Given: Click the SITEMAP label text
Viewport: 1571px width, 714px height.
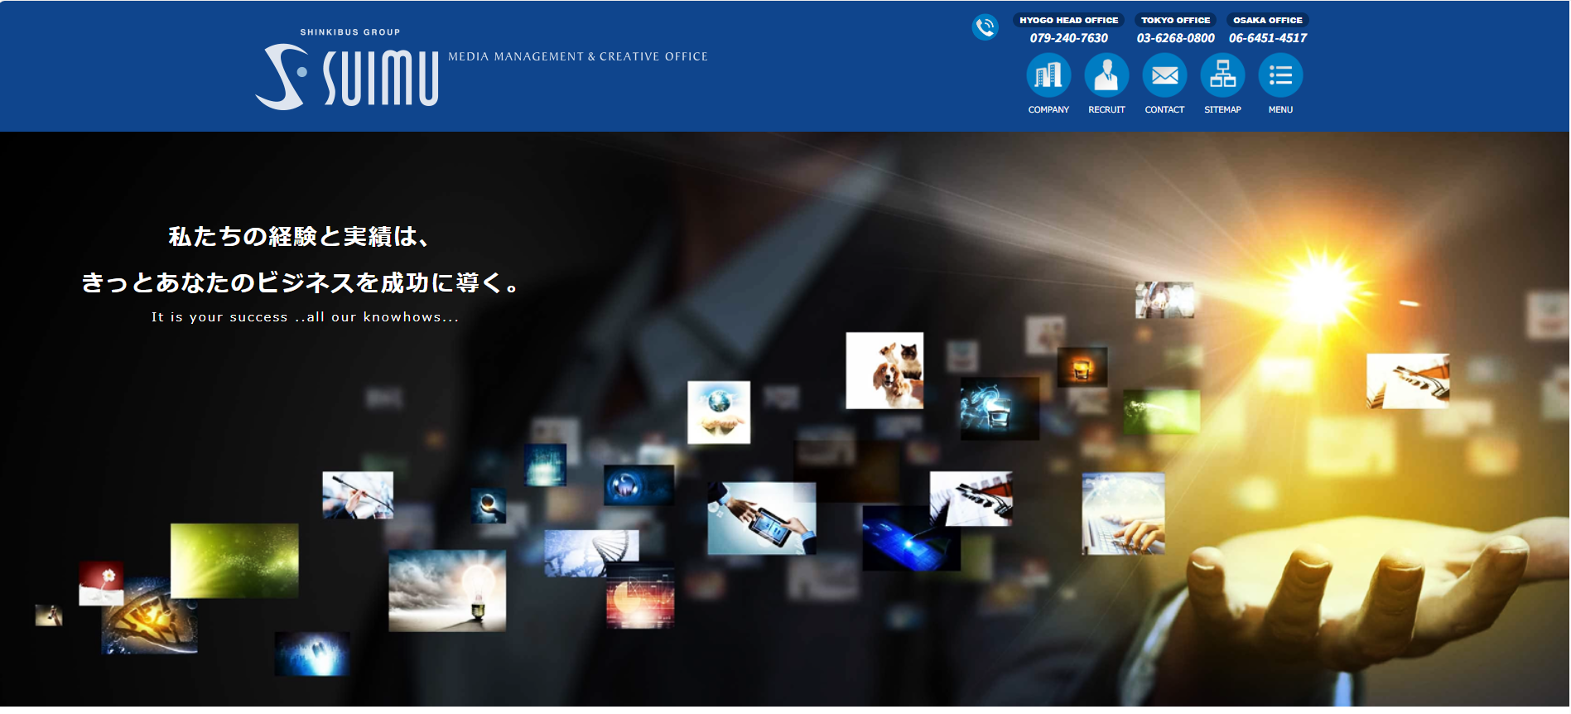Looking at the screenshot, I should click(1222, 109).
